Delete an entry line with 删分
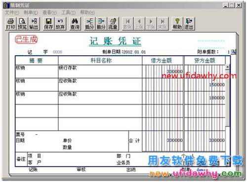 pyautogui.click(x=101, y=24)
